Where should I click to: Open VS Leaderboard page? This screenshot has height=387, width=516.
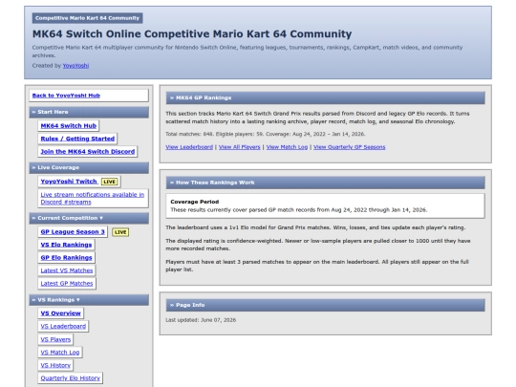63,326
